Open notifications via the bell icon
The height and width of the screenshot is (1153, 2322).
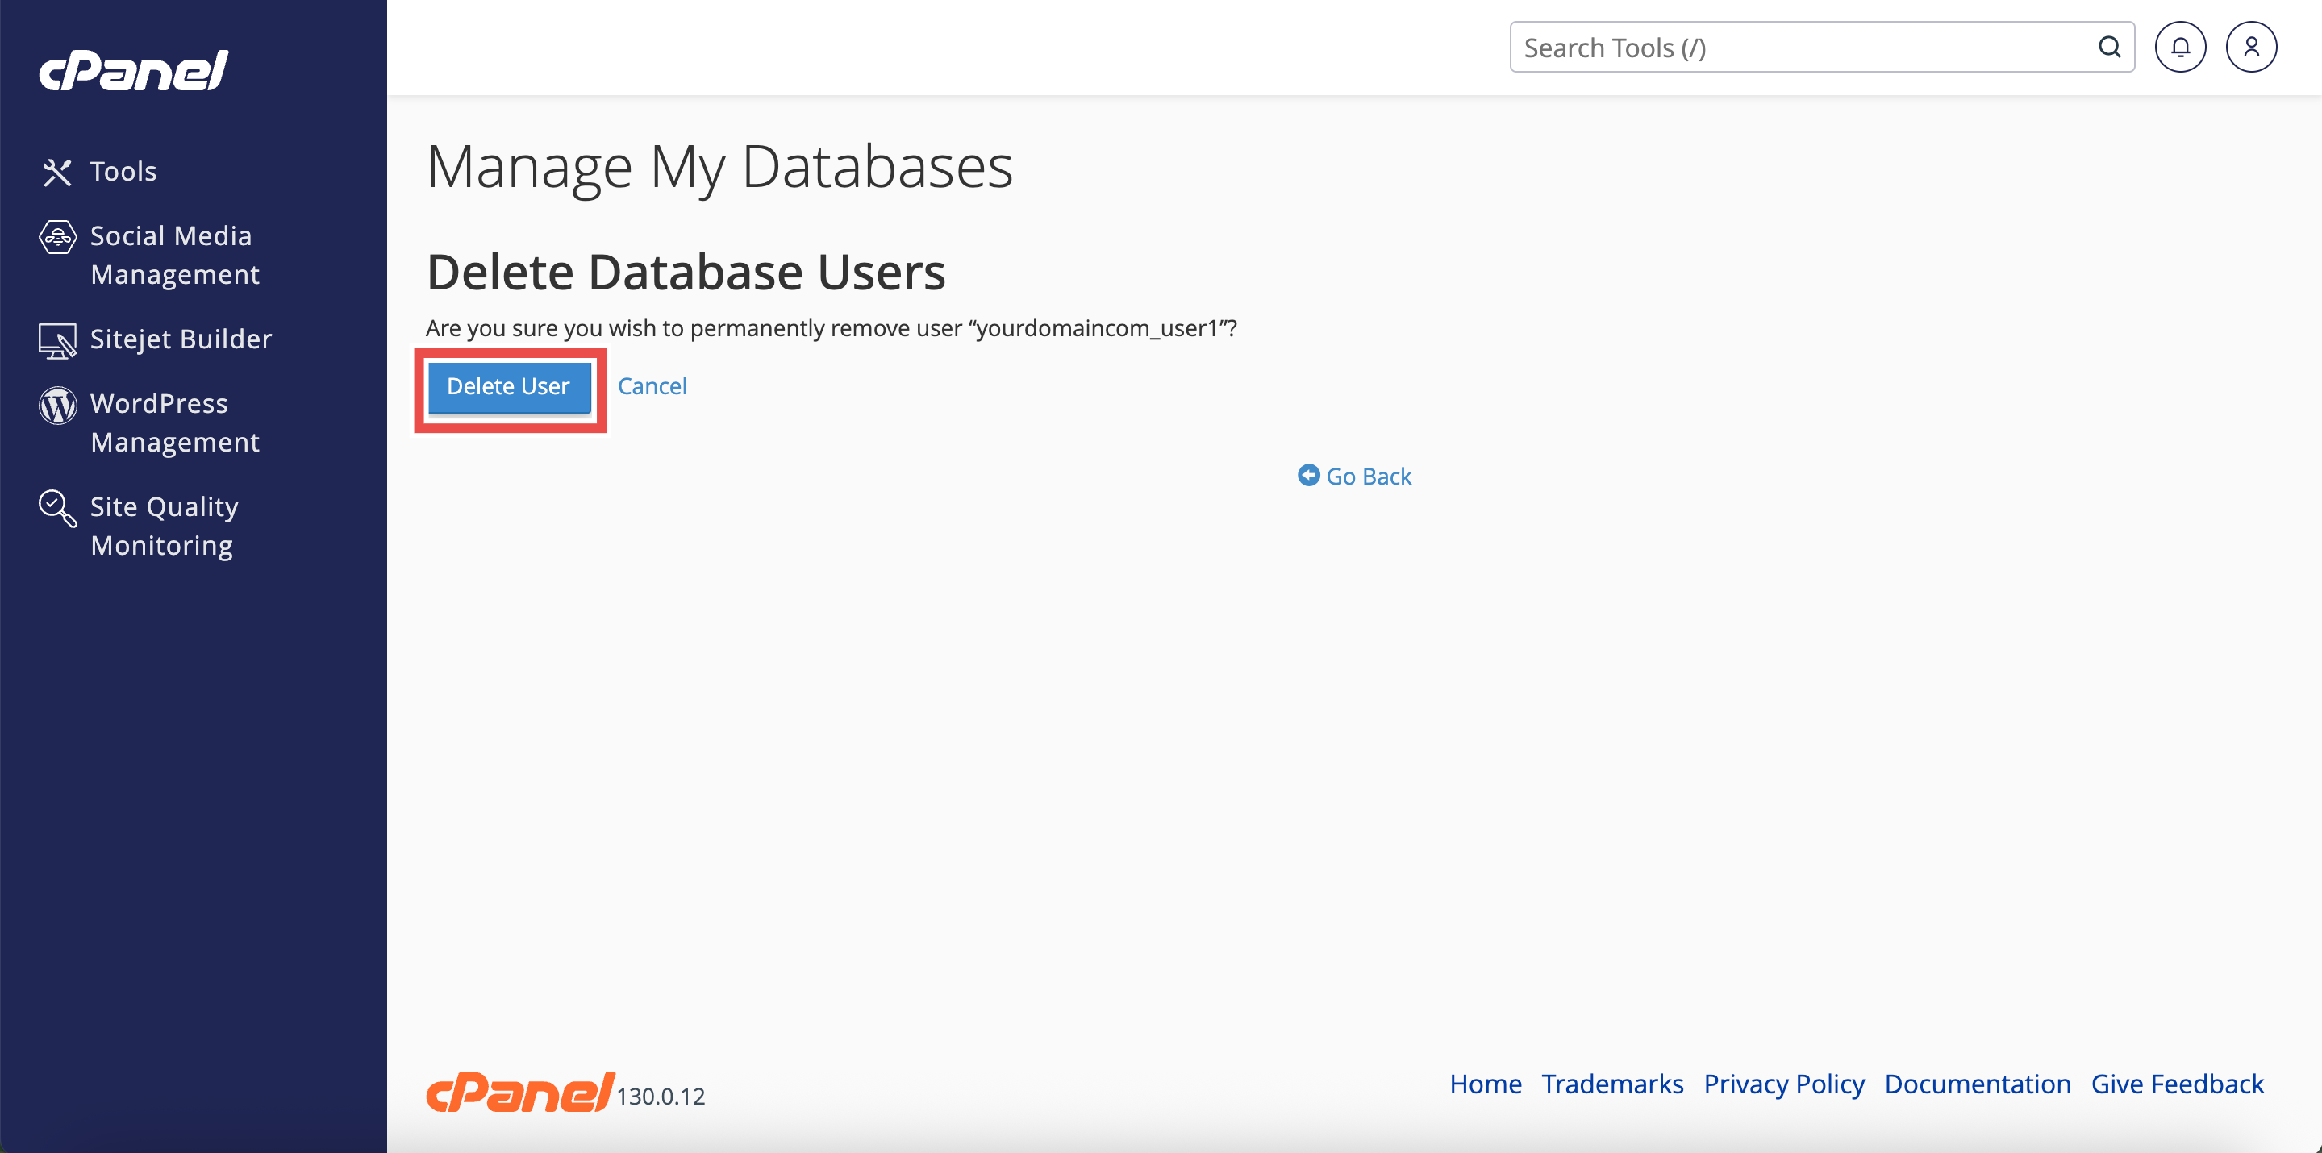tap(2179, 47)
